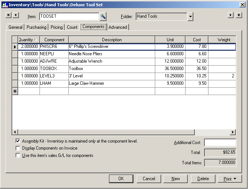Screen dimensions: 248x189
Task: Select row header for ADJWRE row
Action: [x=15, y=62]
